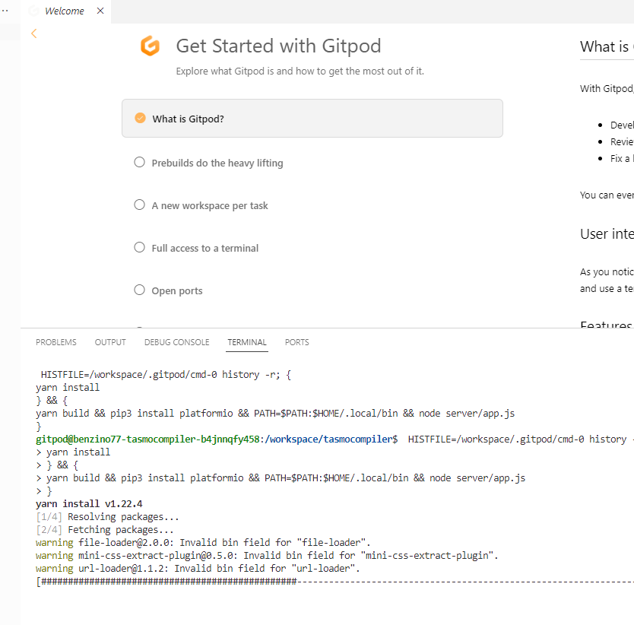The image size is (634, 625).
Task: Select the Welcome editor tab
Action: pyautogui.click(x=64, y=11)
